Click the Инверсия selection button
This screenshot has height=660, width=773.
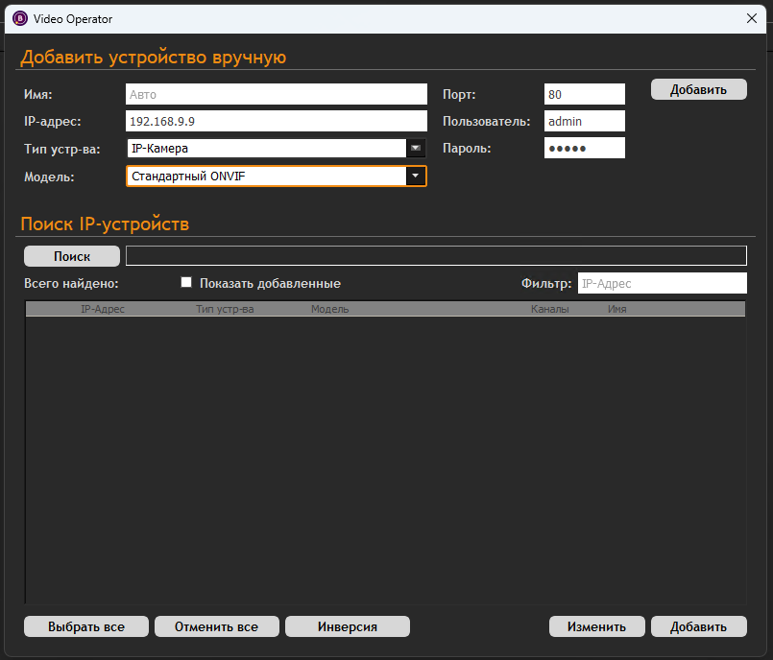point(348,626)
